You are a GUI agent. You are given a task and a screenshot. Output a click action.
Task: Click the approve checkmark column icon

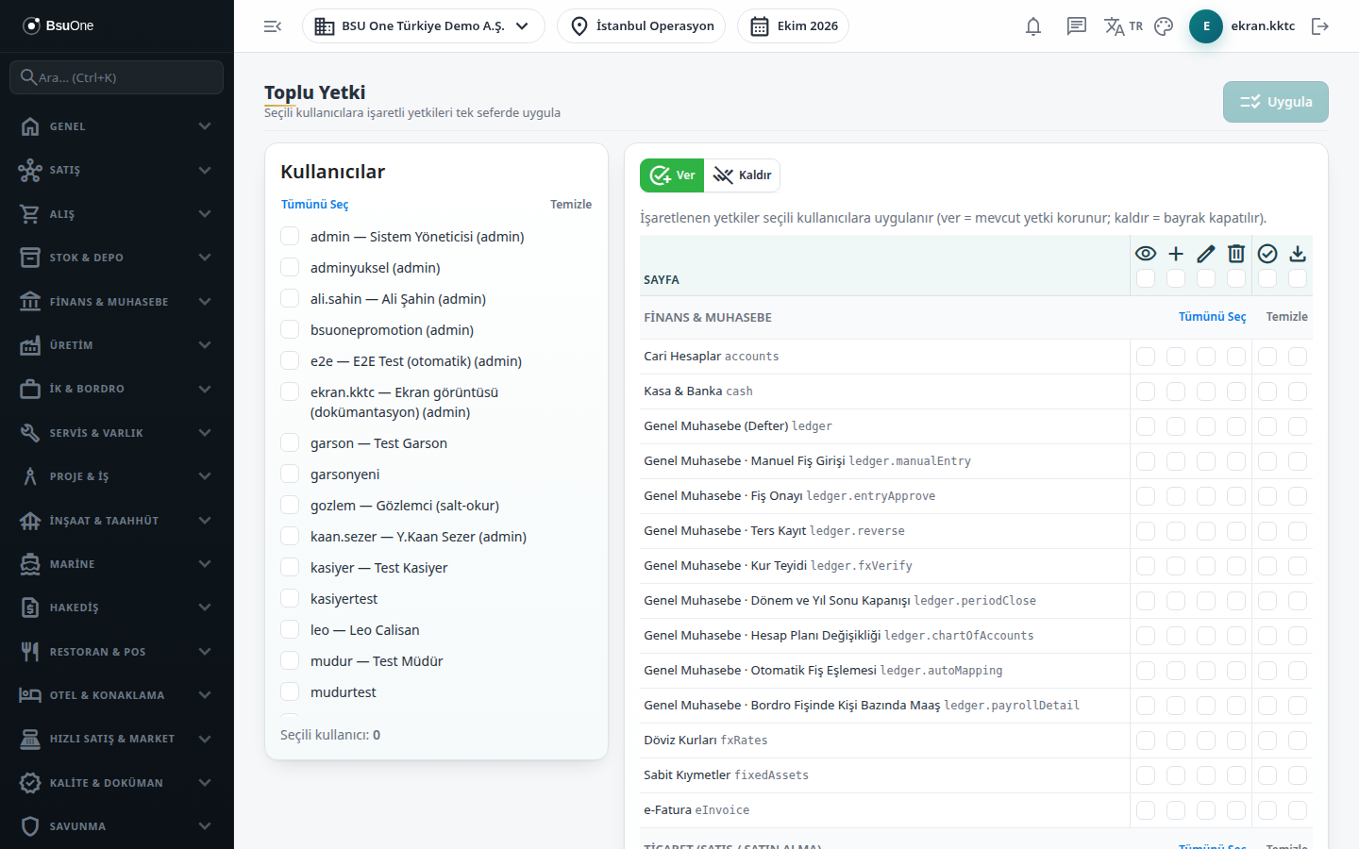1267,254
